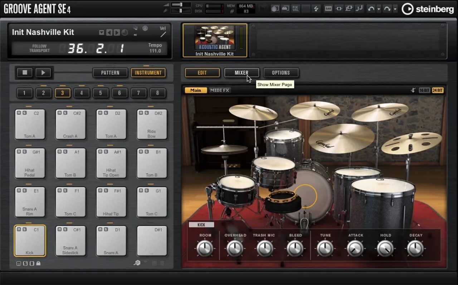Screen dimensions: 458x285
Task: Trigger the Hihat Tip Open pad
Action: pos(111,163)
